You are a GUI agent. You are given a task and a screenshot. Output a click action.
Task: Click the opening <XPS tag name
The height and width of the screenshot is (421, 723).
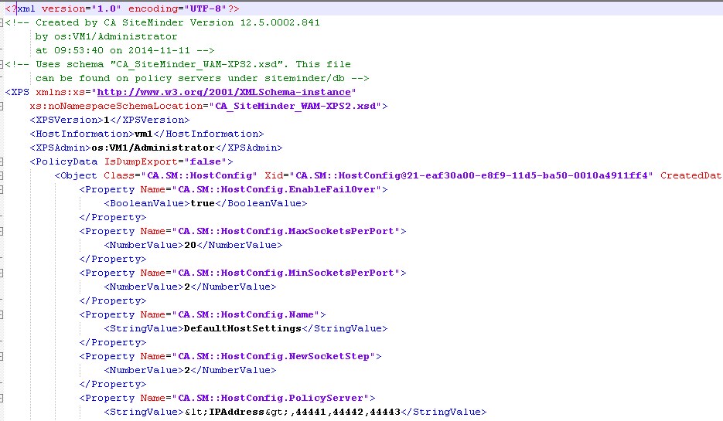(x=17, y=92)
